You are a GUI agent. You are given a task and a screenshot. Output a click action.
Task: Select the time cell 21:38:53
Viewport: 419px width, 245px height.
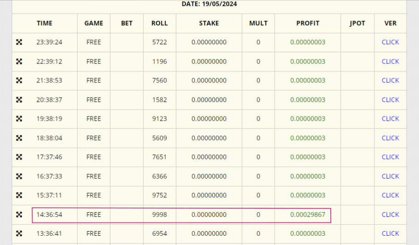point(49,81)
